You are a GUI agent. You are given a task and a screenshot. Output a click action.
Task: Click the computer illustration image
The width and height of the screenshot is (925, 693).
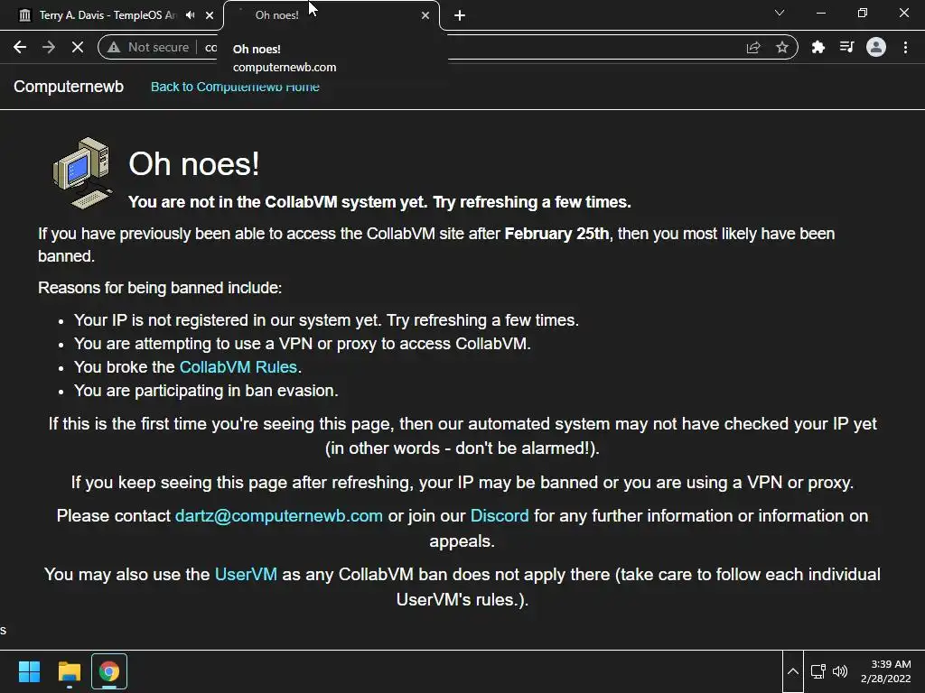[83, 173]
